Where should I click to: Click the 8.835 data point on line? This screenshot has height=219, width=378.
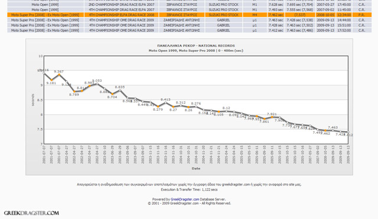[x=120, y=90]
